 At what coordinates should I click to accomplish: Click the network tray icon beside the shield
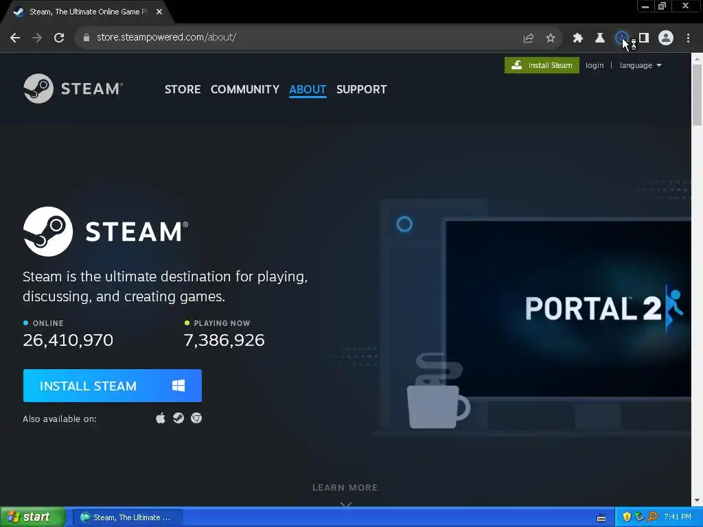639,517
